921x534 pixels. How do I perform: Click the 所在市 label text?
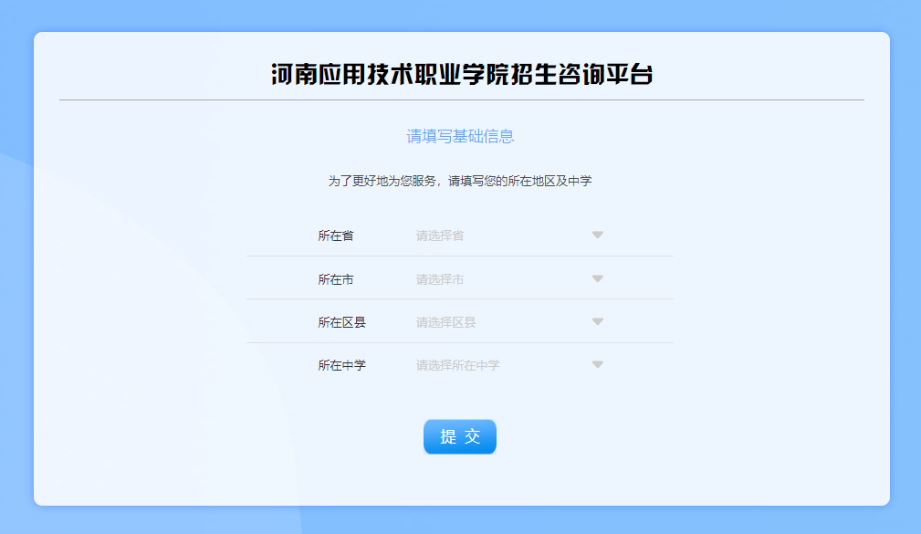click(336, 279)
